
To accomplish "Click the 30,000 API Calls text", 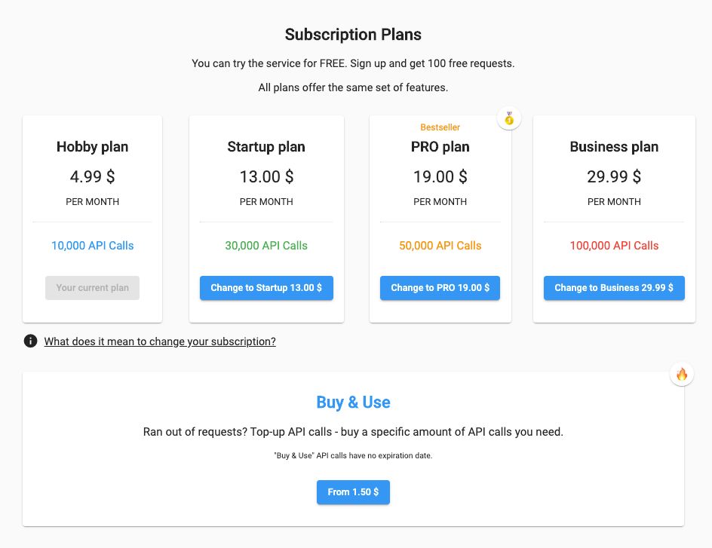I will pyautogui.click(x=266, y=245).
